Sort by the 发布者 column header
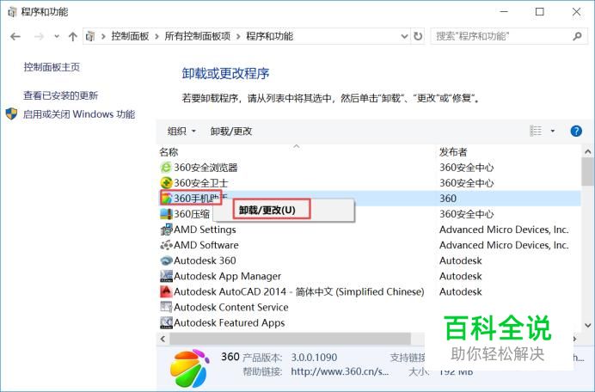595x392 pixels. click(453, 152)
